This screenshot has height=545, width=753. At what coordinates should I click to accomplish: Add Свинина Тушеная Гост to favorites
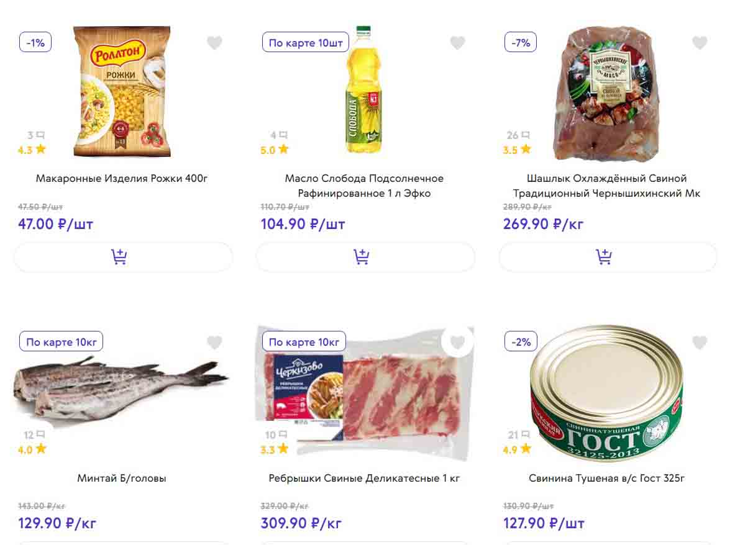pyautogui.click(x=700, y=342)
